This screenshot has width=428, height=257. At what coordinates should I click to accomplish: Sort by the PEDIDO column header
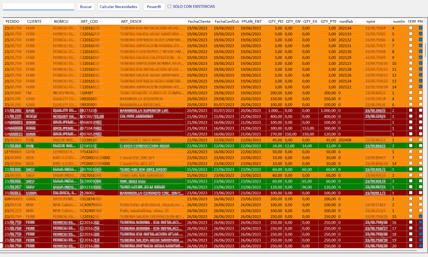coord(13,21)
